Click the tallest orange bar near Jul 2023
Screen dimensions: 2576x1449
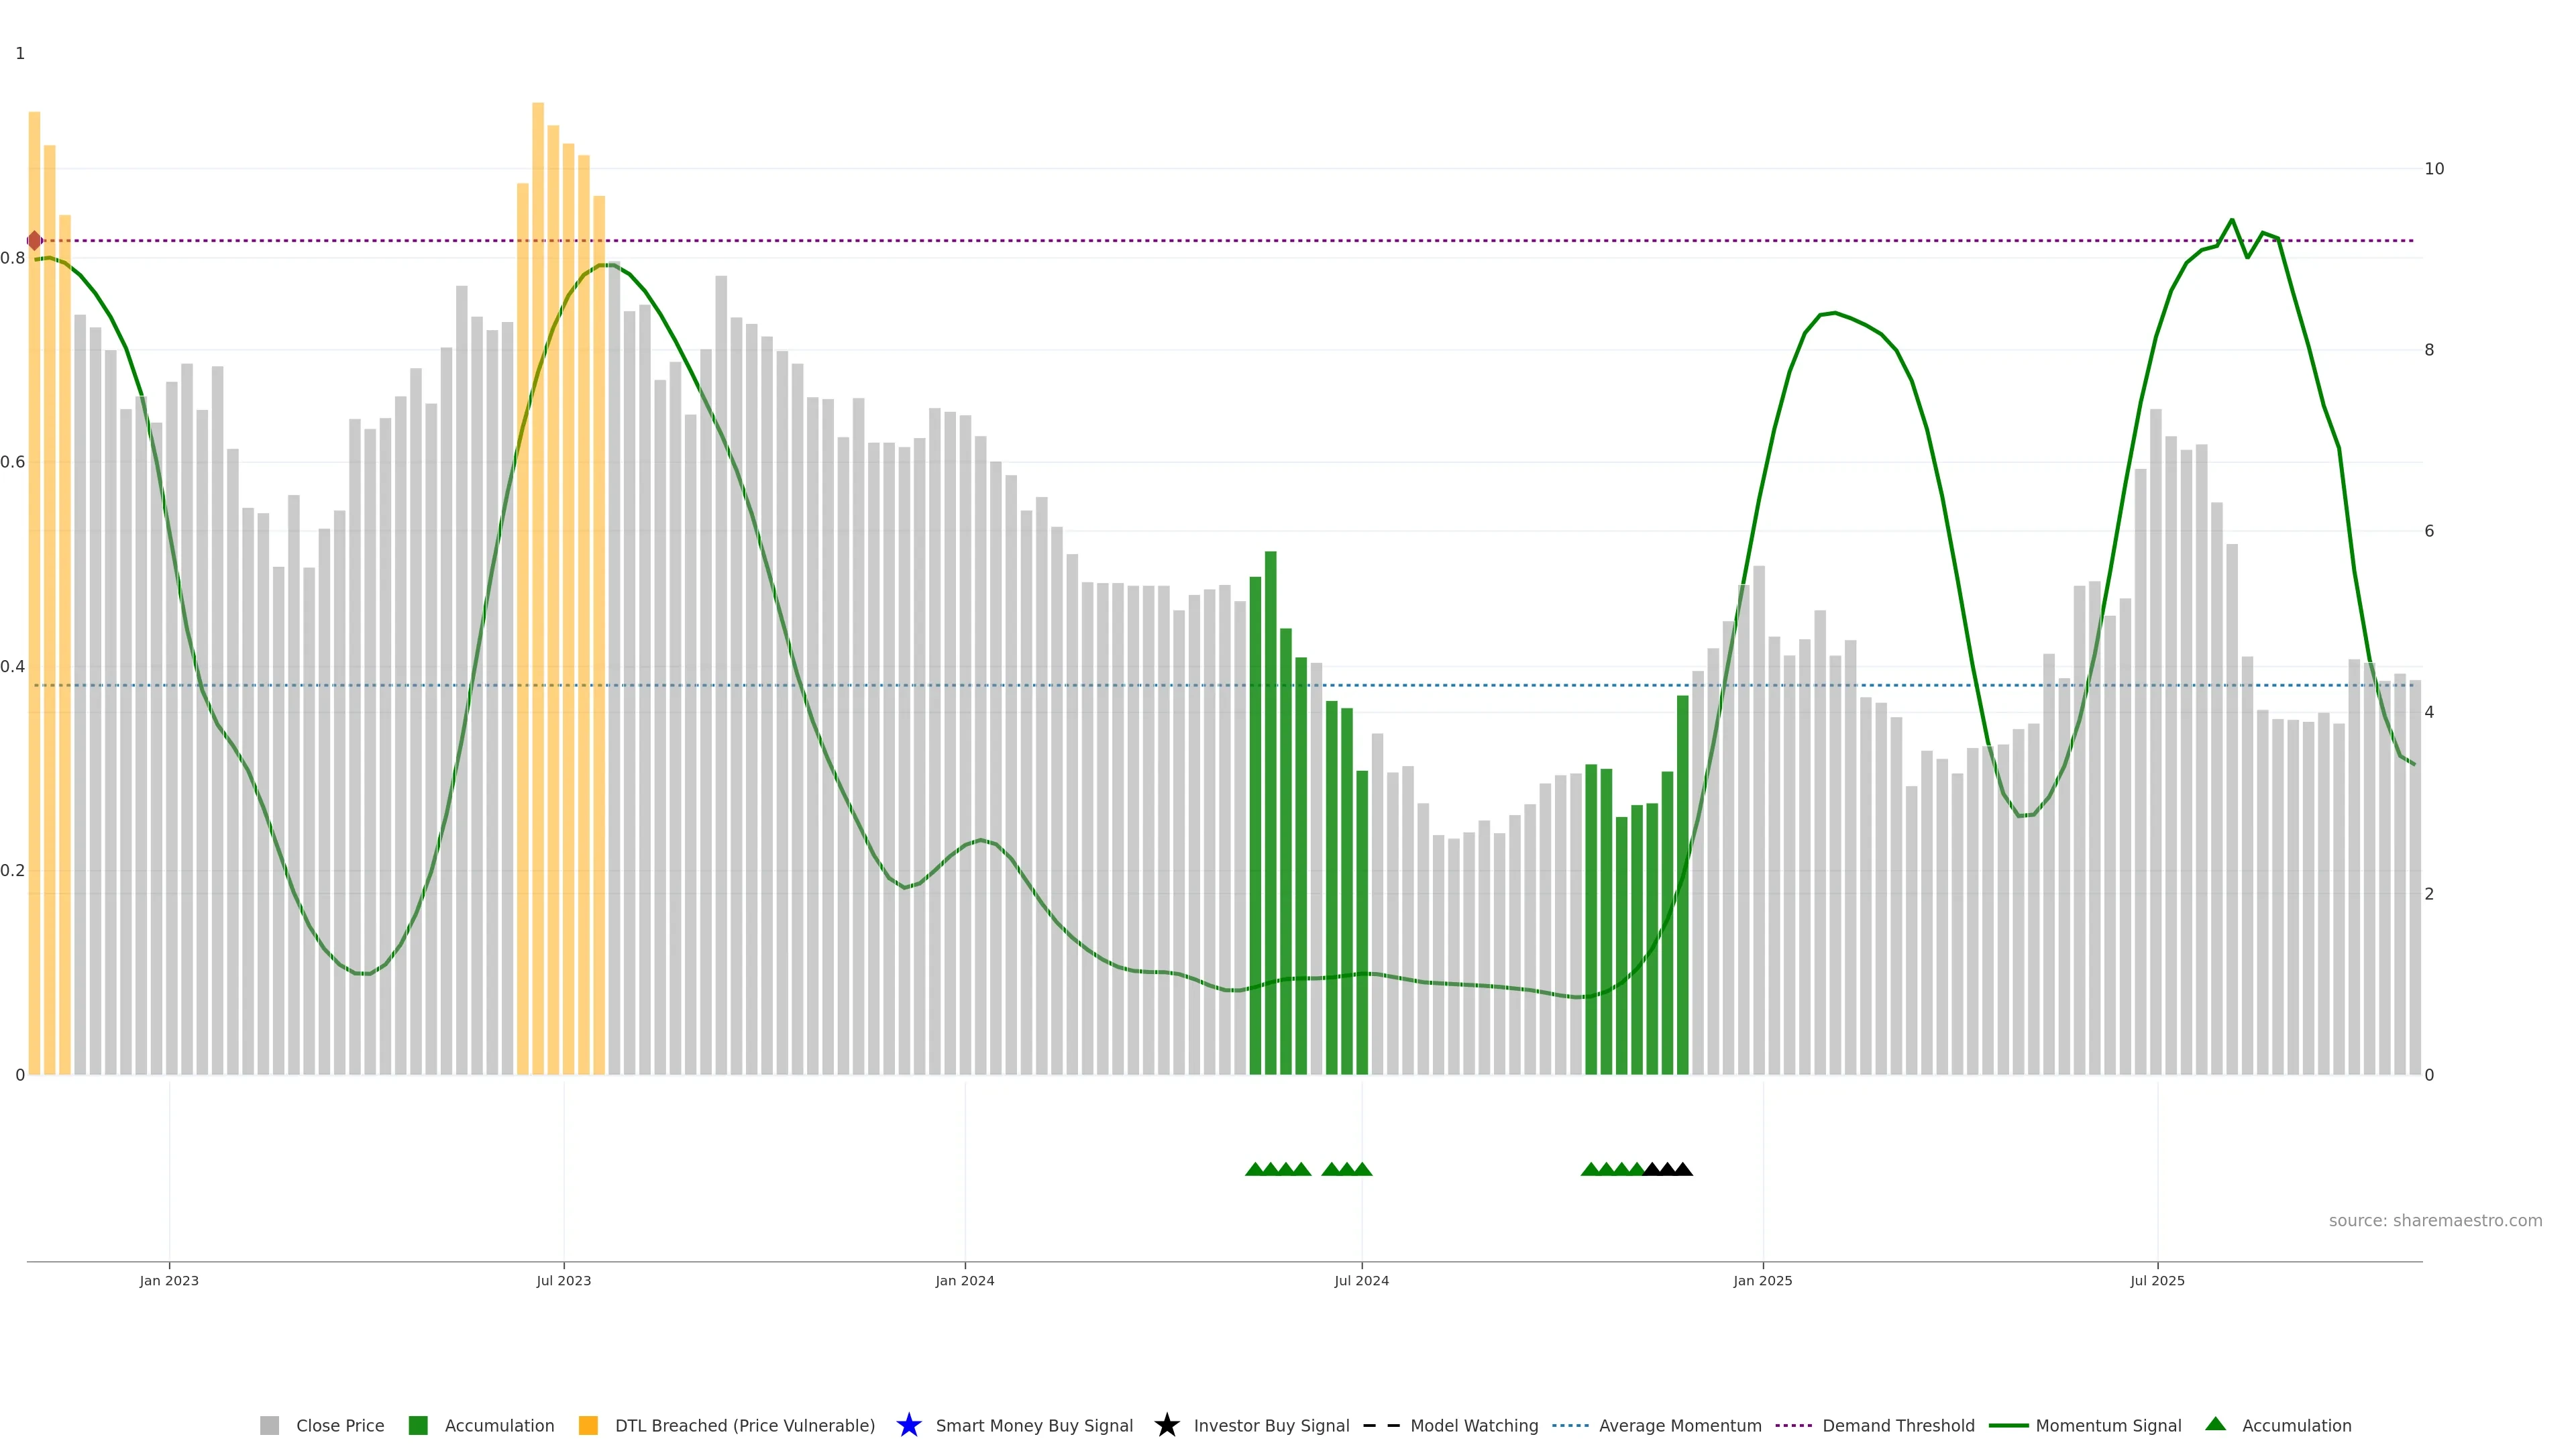click(538, 590)
